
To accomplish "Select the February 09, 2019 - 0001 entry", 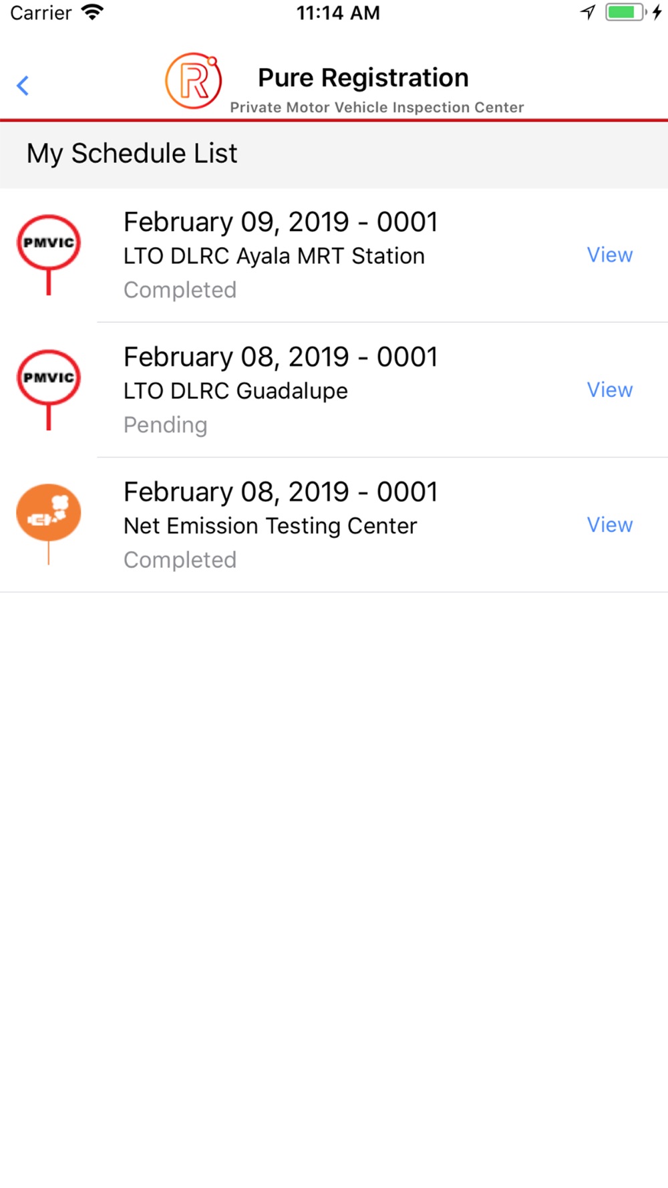I will pyautogui.click(x=281, y=222).
